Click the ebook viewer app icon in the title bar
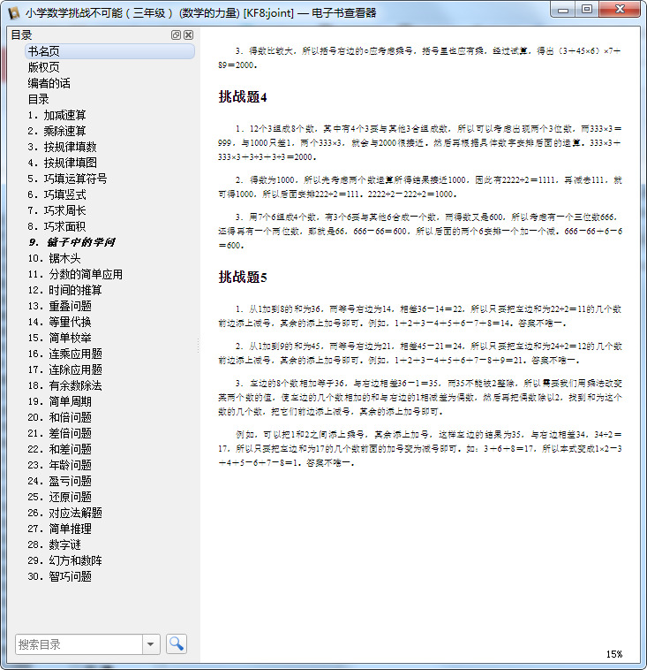Screen dimensions: 647x670 click(x=13, y=13)
